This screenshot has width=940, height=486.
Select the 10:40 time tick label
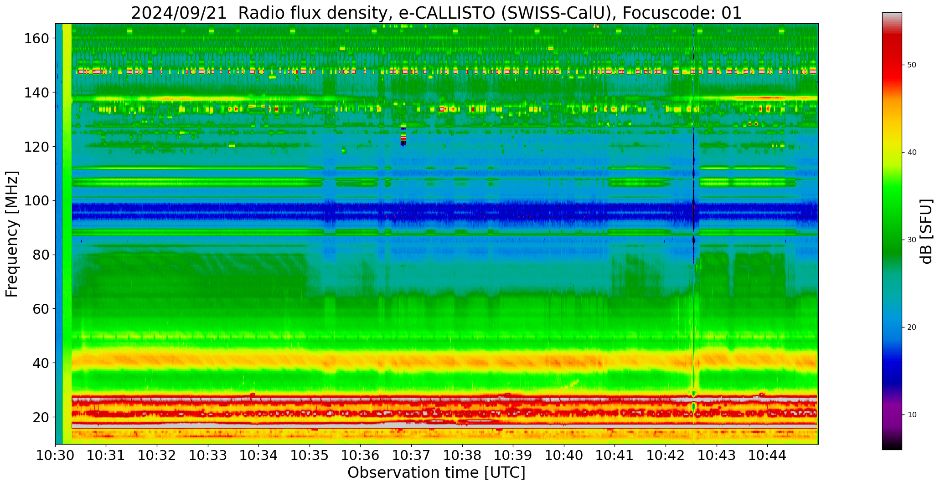coord(564,455)
